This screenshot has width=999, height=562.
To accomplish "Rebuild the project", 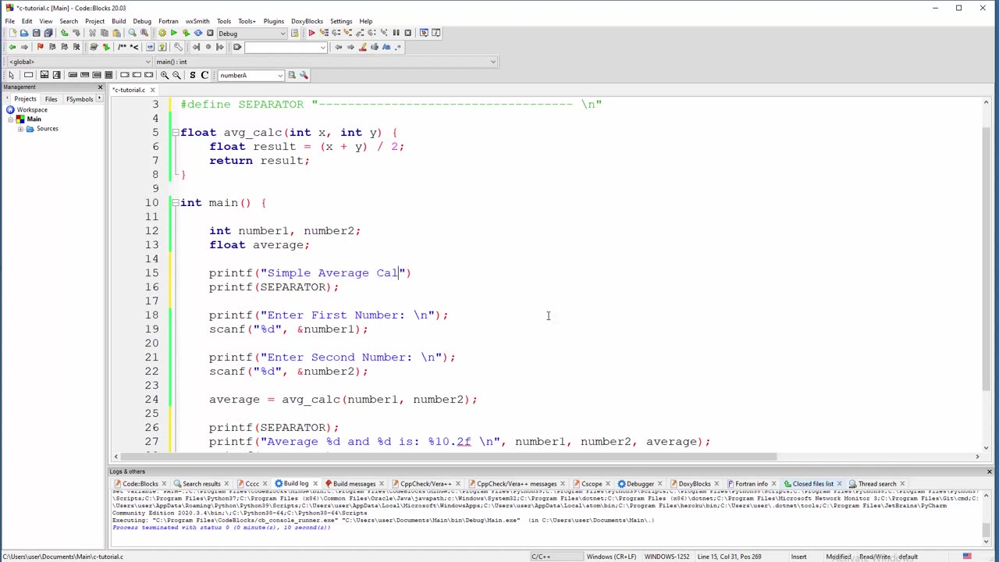I will (x=198, y=33).
